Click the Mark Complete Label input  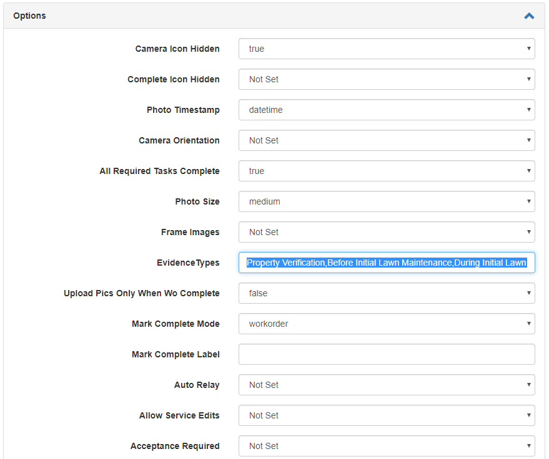click(386, 354)
